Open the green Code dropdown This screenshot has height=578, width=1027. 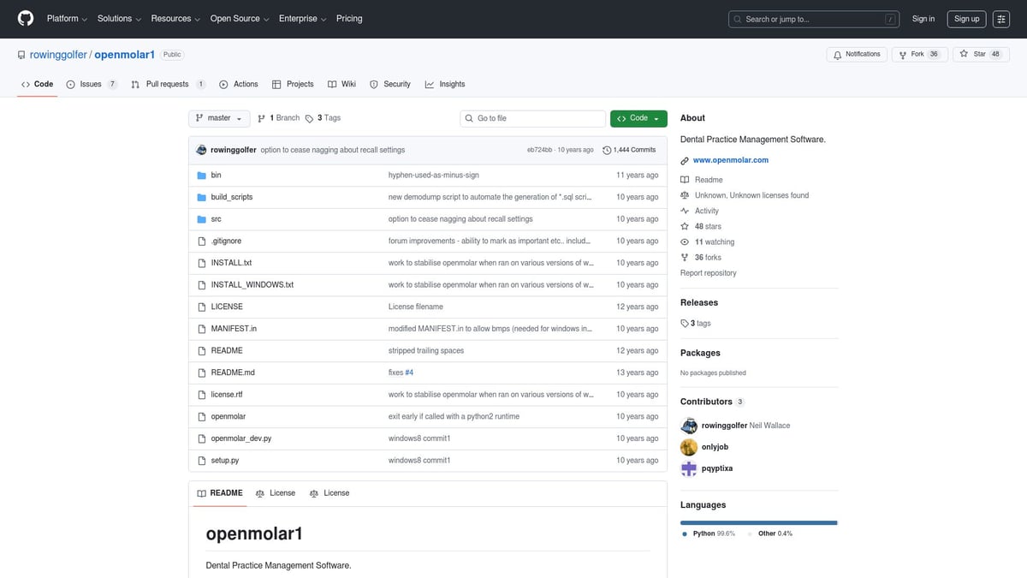point(638,118)
